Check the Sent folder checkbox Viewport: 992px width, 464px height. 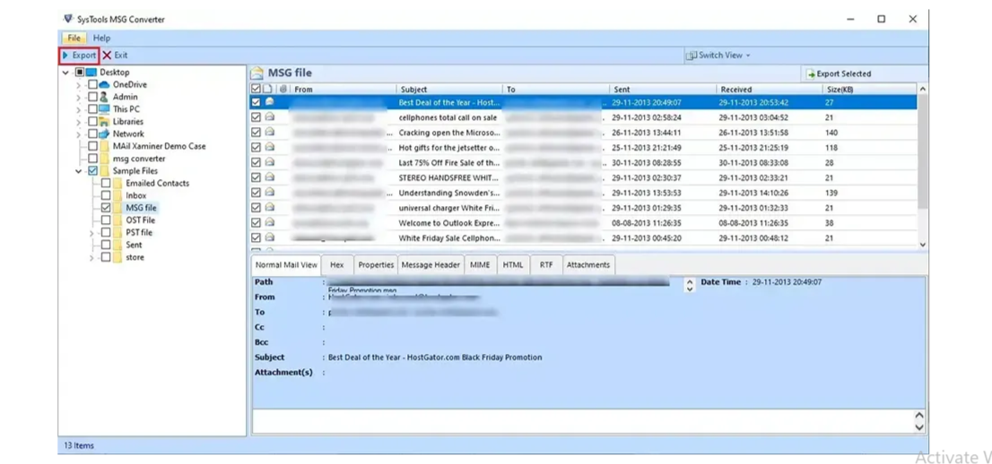click(x=105, y=245)
